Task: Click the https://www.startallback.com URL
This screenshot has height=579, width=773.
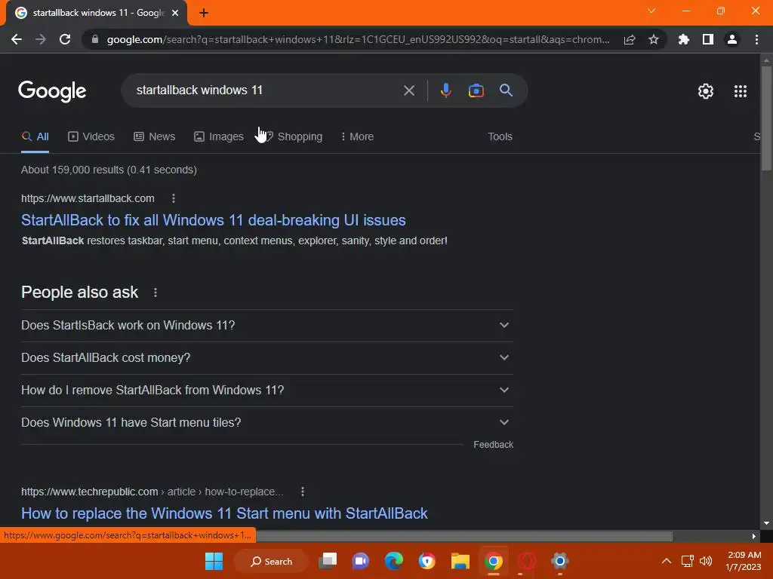Action: pos(88,198)
